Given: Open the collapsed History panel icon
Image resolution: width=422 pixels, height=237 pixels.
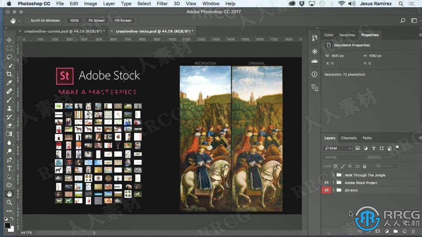Looking at the screenshot, I should 315,38.
